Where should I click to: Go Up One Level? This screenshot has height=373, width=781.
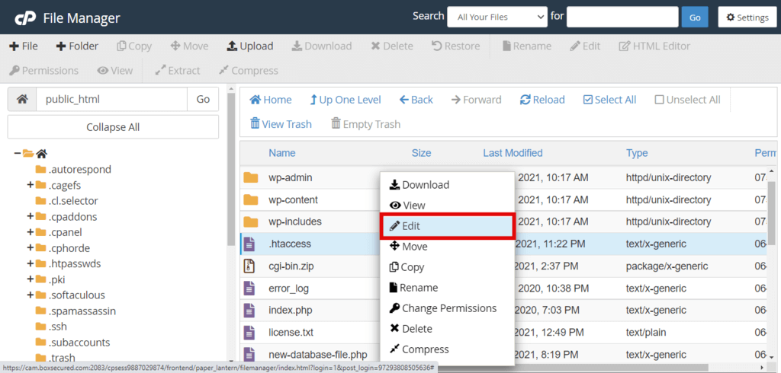(346, 100)
